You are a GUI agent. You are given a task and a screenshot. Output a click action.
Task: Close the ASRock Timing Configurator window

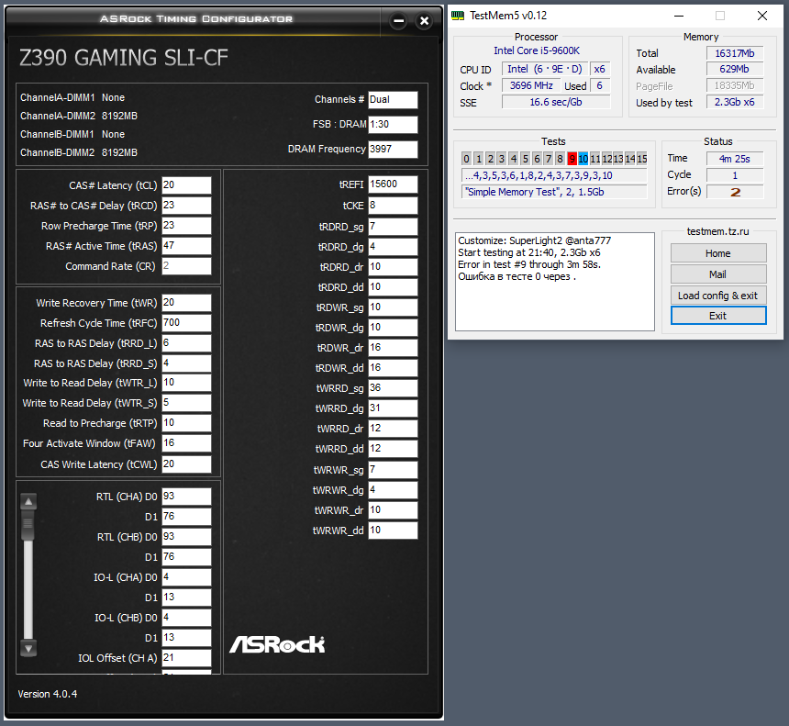pos(424,21)
